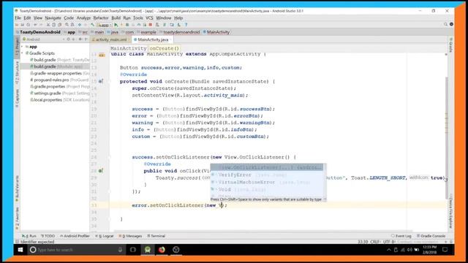Open the app run configuration dropdown
This screenshot has height=263, width=468.
(104, 25)
